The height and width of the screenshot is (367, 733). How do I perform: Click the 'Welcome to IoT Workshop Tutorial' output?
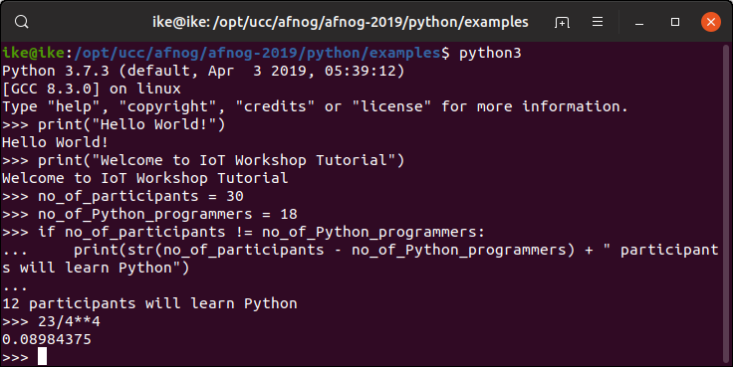[145, 178]
